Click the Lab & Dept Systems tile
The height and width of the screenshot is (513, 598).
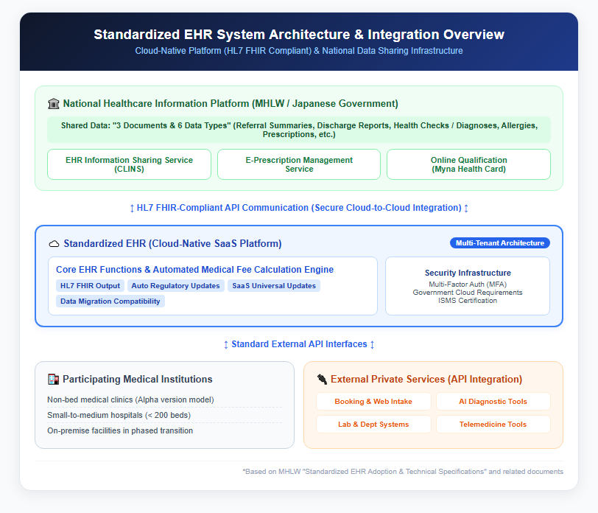tap(373, 425)
